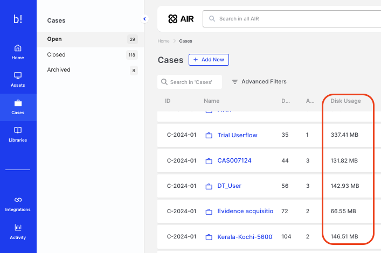Click the b! logo in the sidebar
This screenshot has height=253, width=381.
coord(18,19)
